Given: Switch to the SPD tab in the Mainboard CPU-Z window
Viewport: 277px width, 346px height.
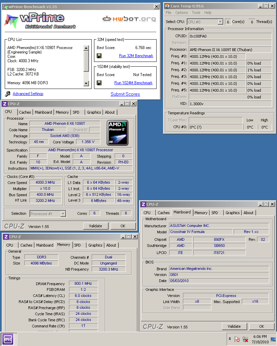Looking at the screenshot, I should [x=215, y=213].
